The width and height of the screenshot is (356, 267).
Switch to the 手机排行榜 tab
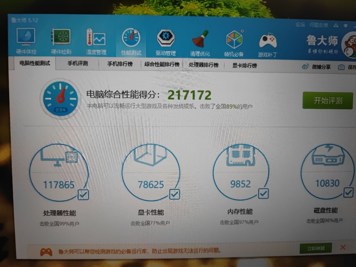click(120, 64)
